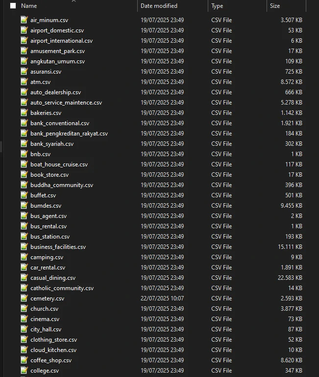The width and height of the screenshot is (319, 377).
Task: Sort by Date modified column header
Action: point(159,6)
